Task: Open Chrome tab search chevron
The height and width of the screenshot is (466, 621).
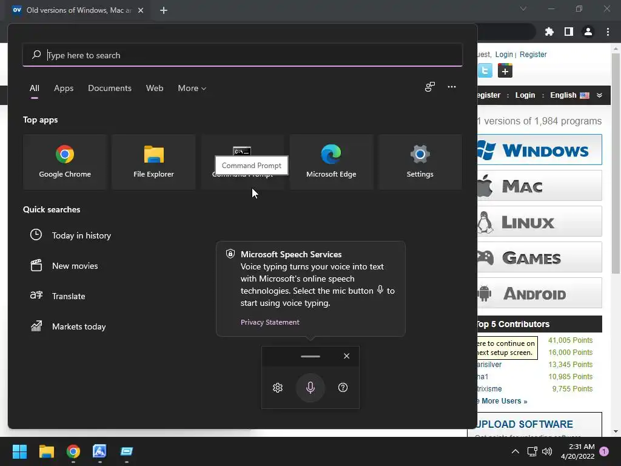Action: pos(523,8)
